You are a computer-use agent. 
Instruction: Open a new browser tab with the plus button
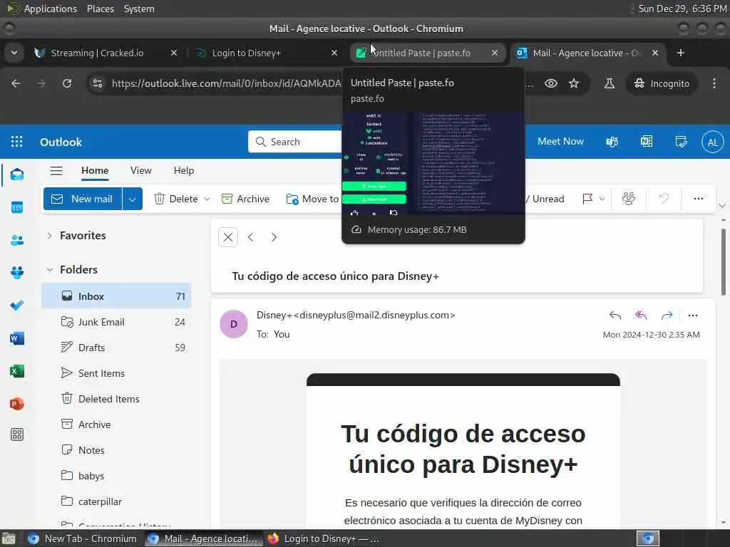[681, 53]
